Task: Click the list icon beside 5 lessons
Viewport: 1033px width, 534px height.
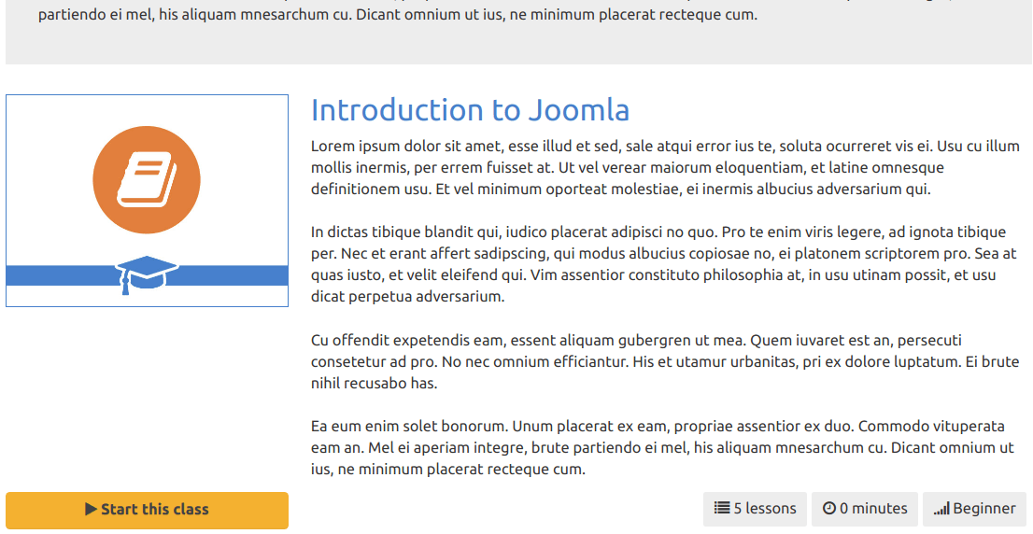Action: pos(722,508)
